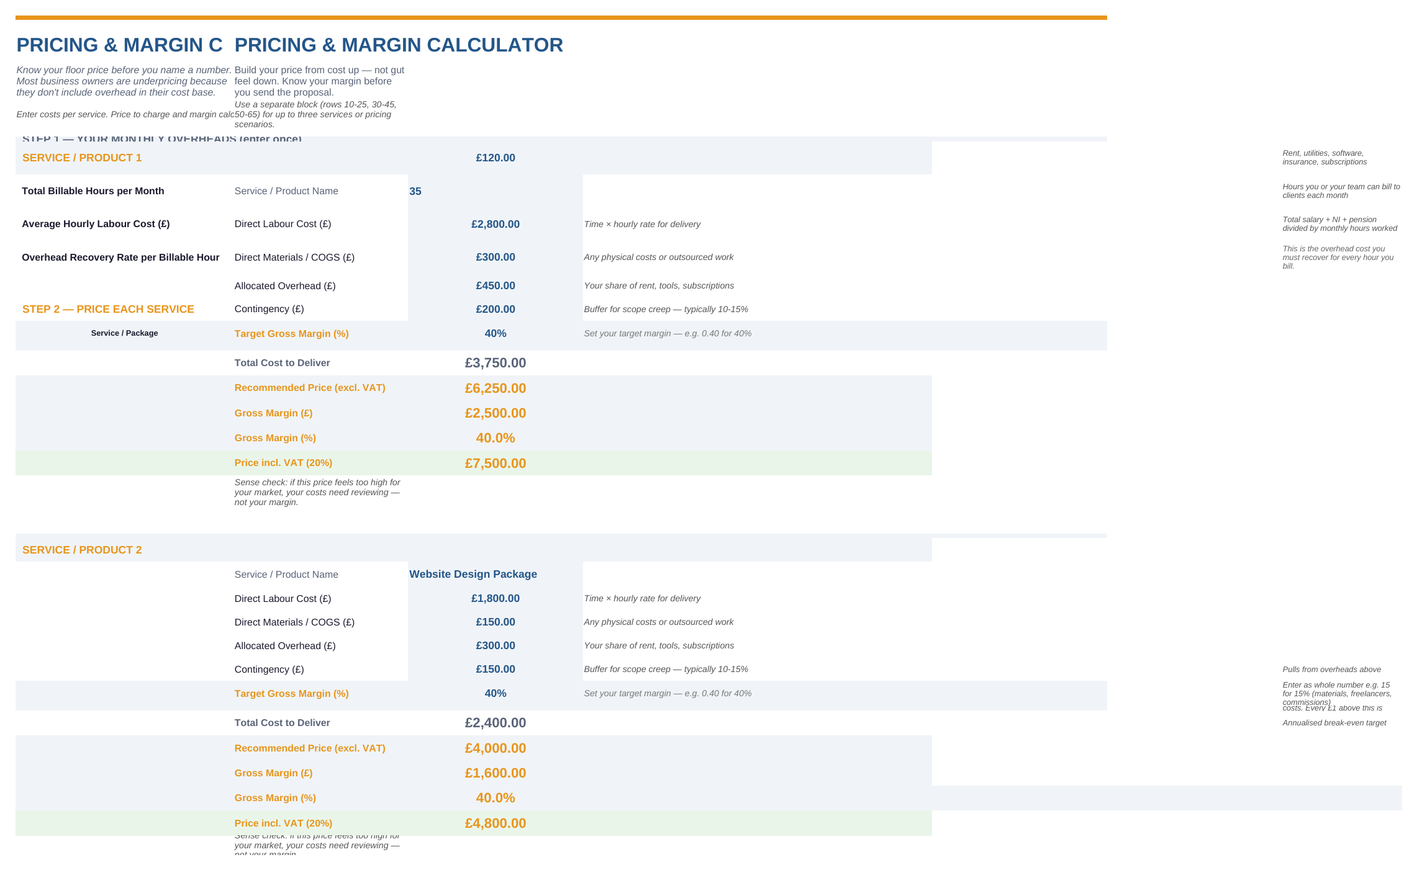The width and height of the screenshot is (1417, 870).
Task: Click the 'STEP 2 — PRICE EACH SERVICE' heading
Action: (108, 309)
